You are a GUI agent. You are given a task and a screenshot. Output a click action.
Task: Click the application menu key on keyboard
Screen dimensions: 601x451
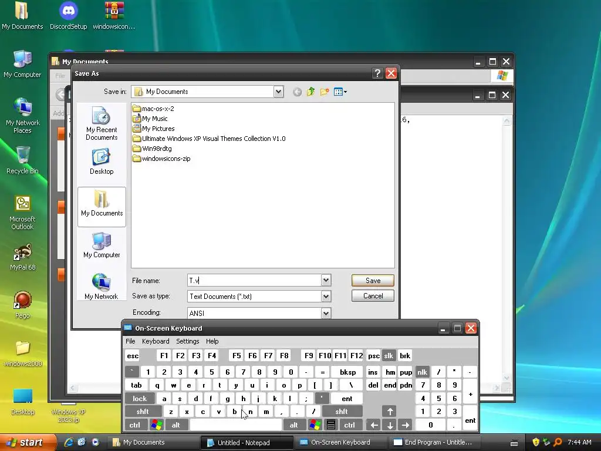click(331, 425)
